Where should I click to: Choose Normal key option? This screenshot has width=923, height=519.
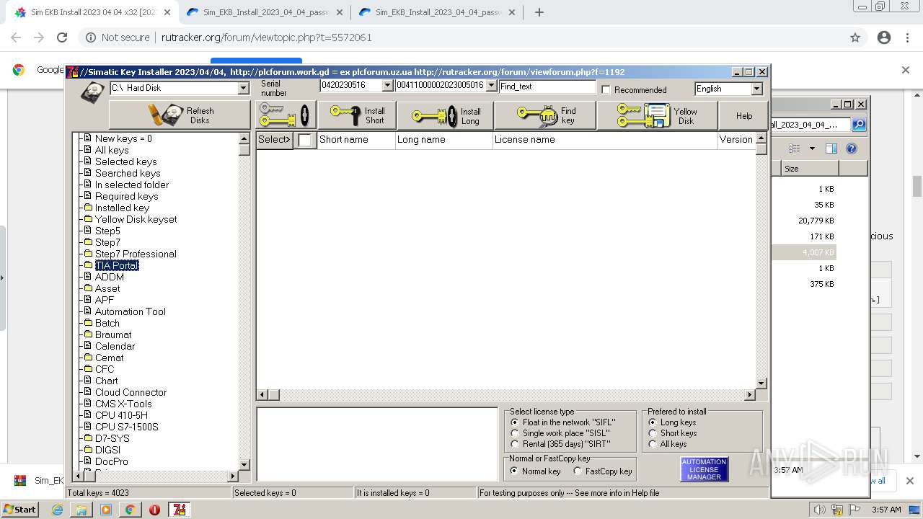point(514,471)
